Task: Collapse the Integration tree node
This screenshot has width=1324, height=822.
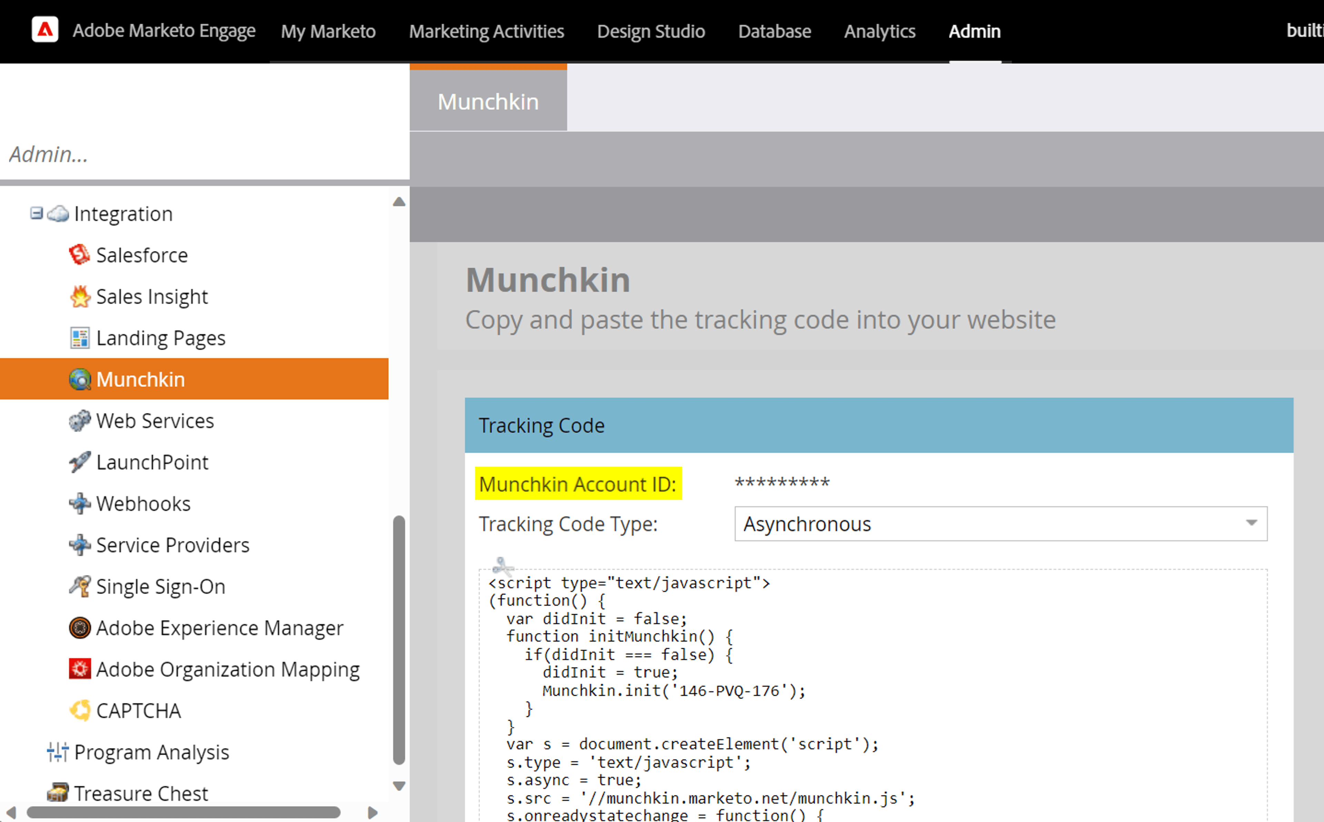Action: coord(37,213)
